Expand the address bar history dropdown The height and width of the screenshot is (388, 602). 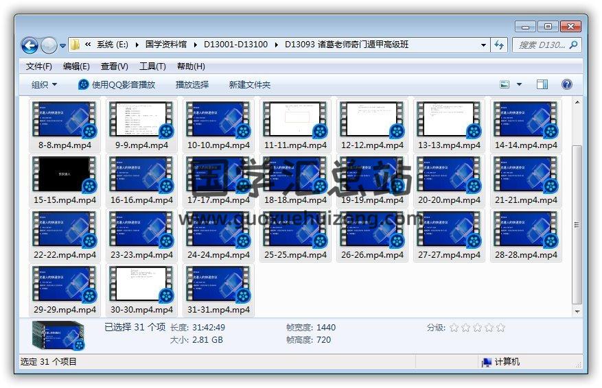[483, 45]
